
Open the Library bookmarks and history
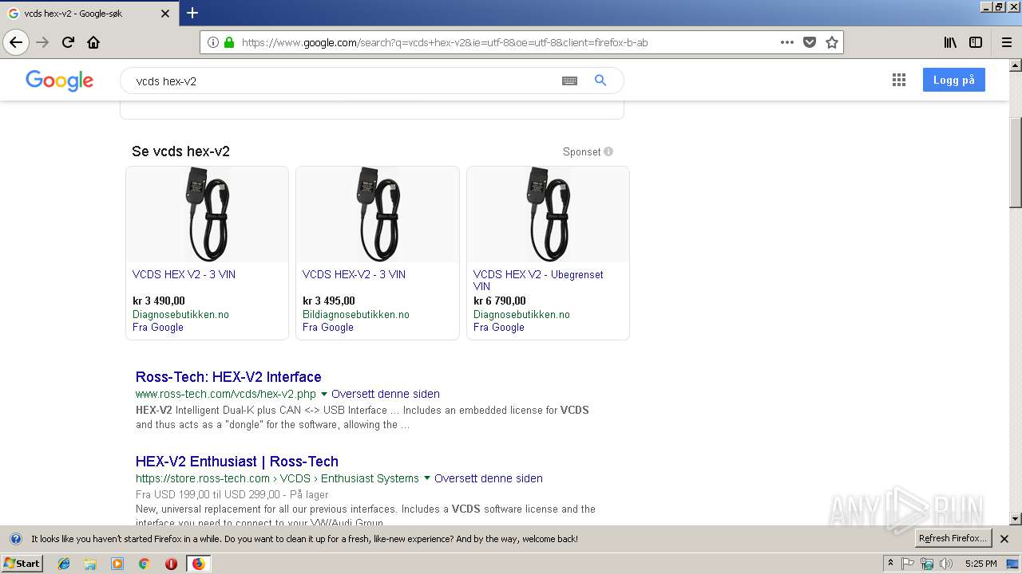(950, 42)
